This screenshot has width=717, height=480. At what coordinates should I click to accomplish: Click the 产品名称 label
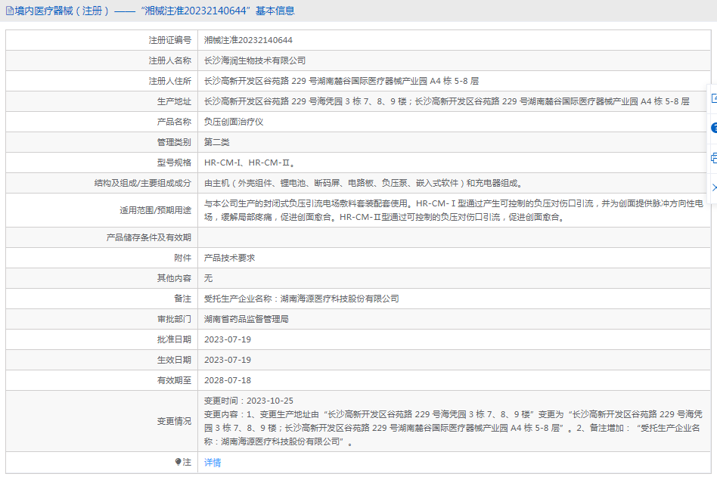174,122
